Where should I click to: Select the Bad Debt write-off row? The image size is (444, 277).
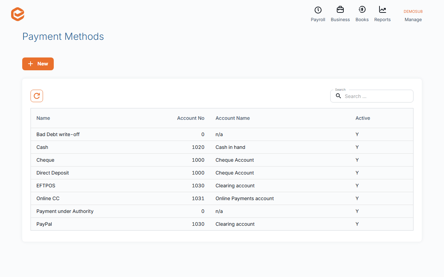pos(222,134)
